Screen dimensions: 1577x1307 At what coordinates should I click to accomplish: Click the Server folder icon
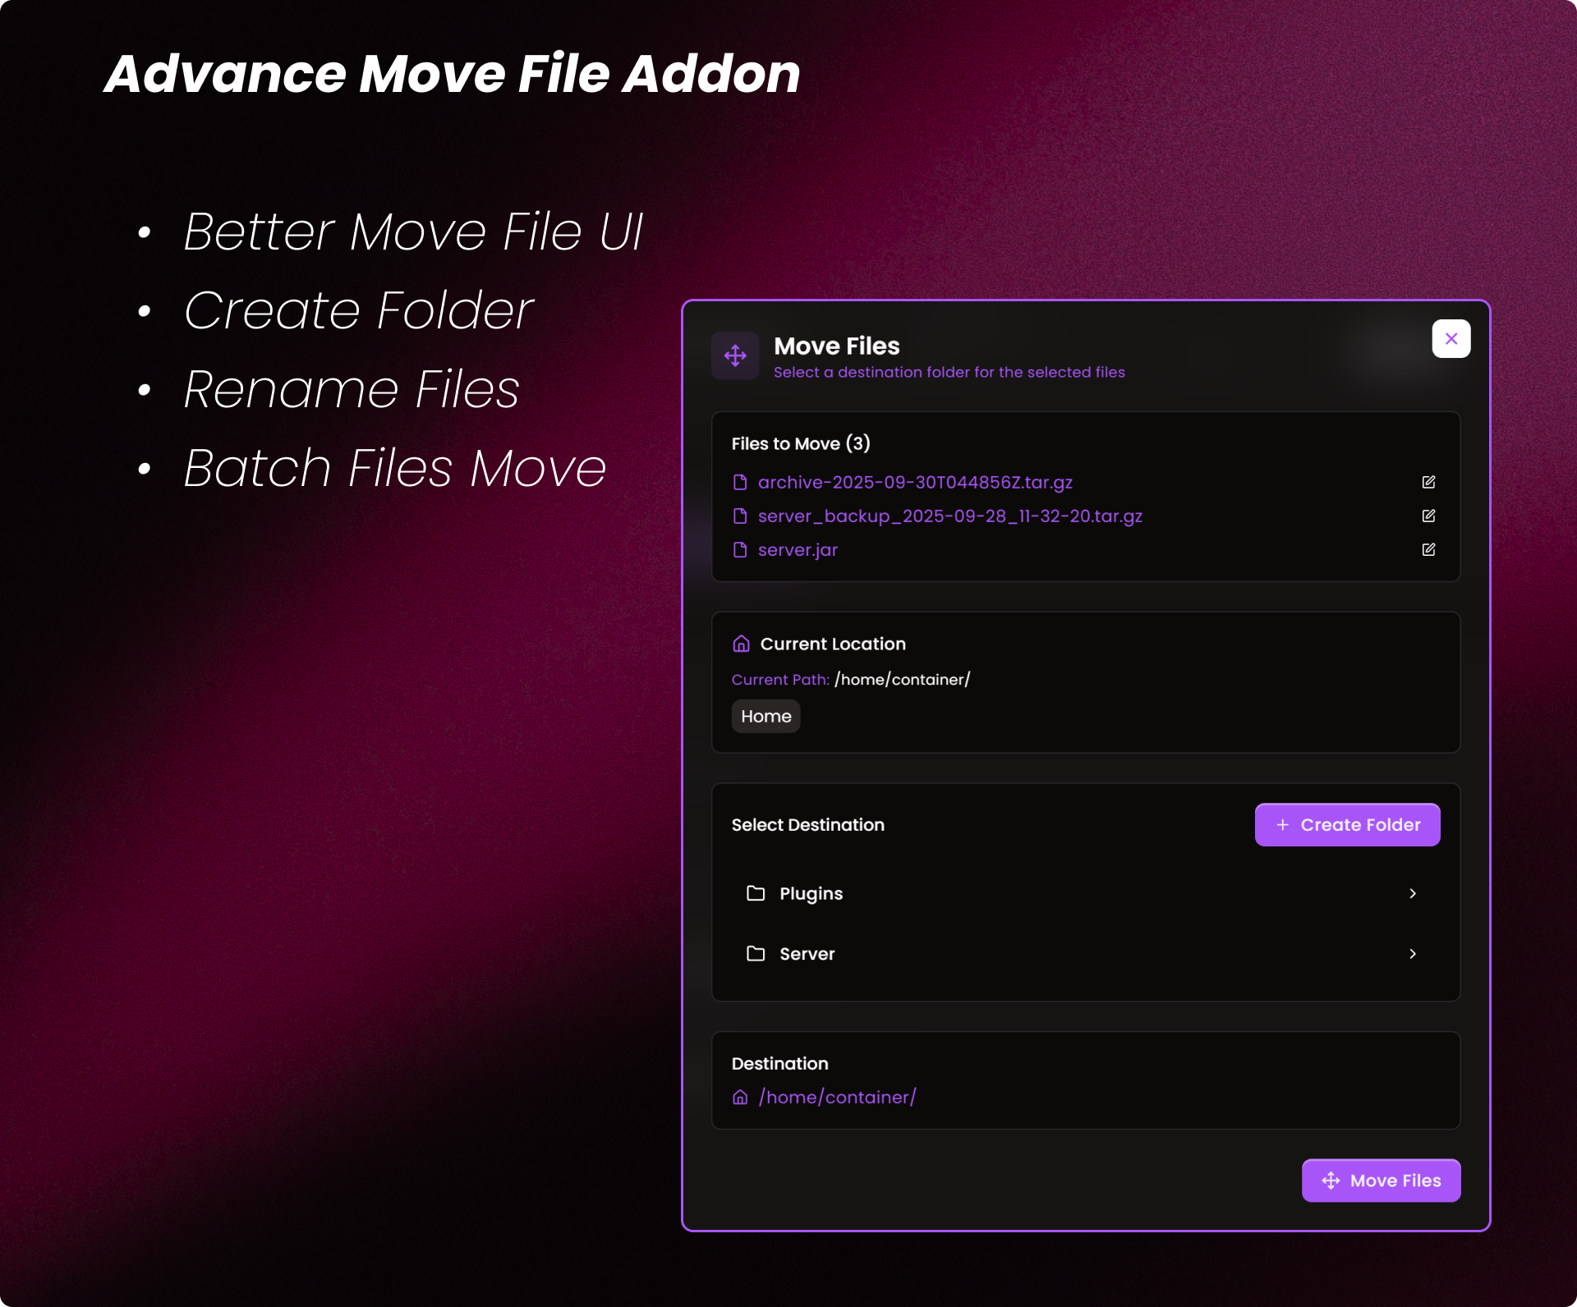(x=756, y=953)
